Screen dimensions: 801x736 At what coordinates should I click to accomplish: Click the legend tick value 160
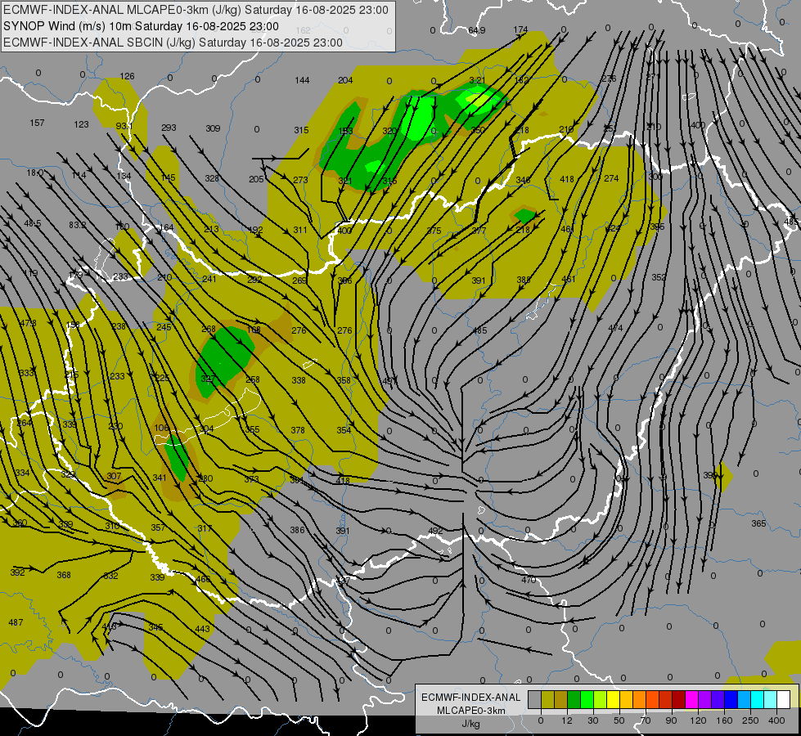[724, 720]
